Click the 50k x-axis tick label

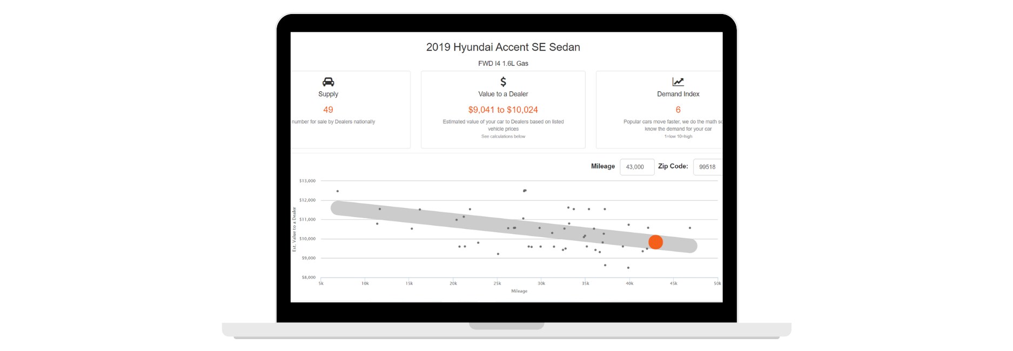click(x=717, y=283)
